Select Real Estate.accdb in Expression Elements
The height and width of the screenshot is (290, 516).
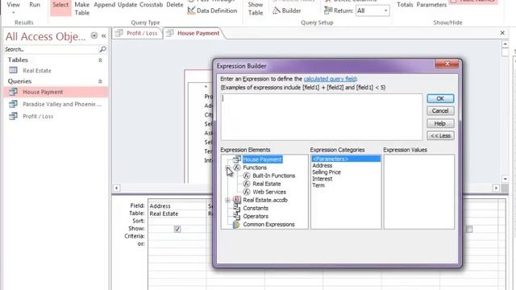(265, 200)
